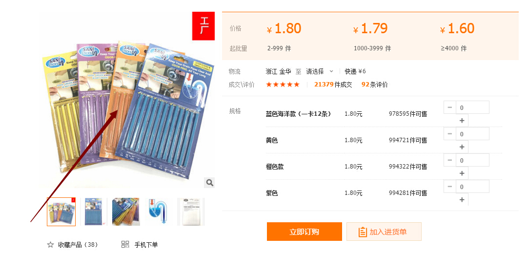Decrease orange style (橙色款) quantity with minus
528x255 pixels.
(450, 160)
